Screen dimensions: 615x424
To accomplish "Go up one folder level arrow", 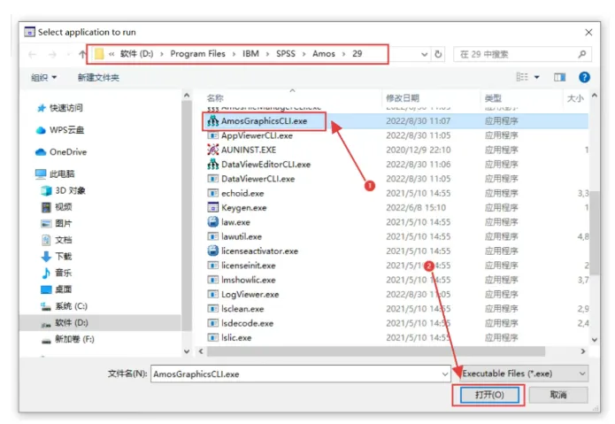I will (82, 54).
